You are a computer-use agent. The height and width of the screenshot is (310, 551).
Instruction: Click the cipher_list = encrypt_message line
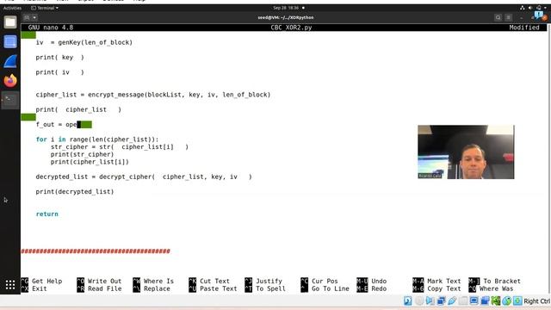tap(153, 95)
